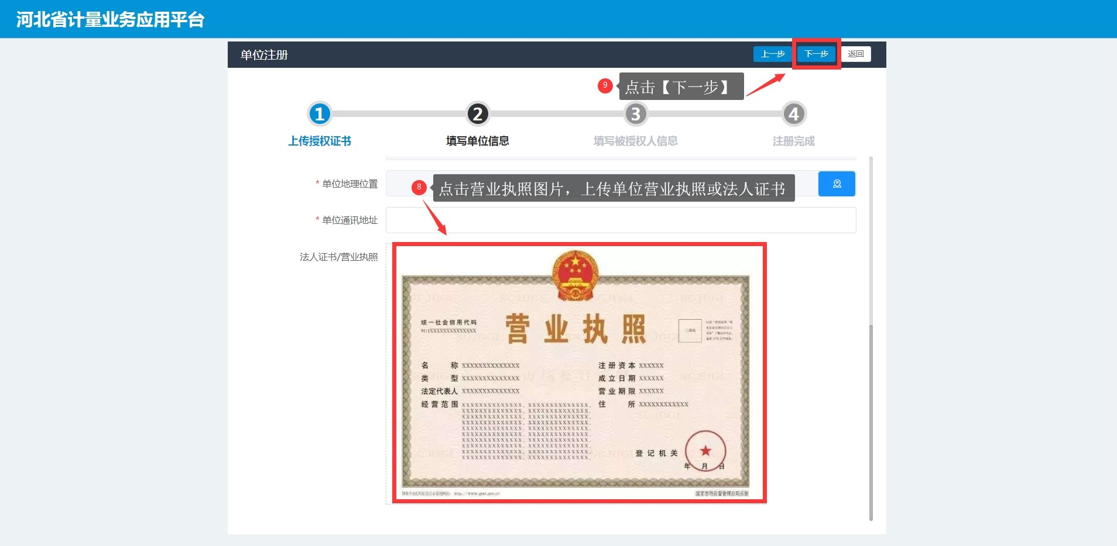Click the 河北省计量业务应用平台 site title
1117x546 pixels.
click(x=110, y=19)
